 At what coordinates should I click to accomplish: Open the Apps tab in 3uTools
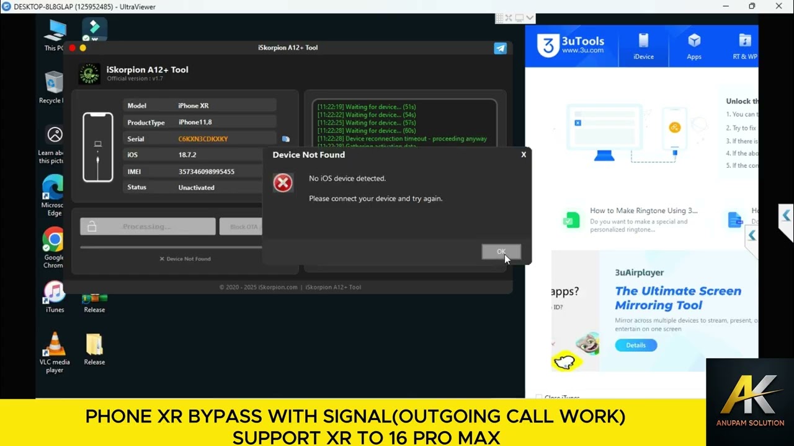pyautogui.click(x=694, y=47)
